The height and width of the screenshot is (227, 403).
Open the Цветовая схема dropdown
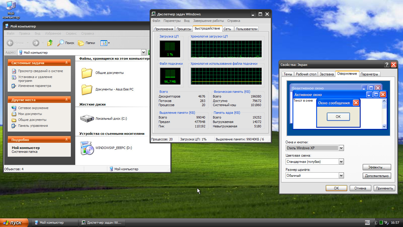341,162
